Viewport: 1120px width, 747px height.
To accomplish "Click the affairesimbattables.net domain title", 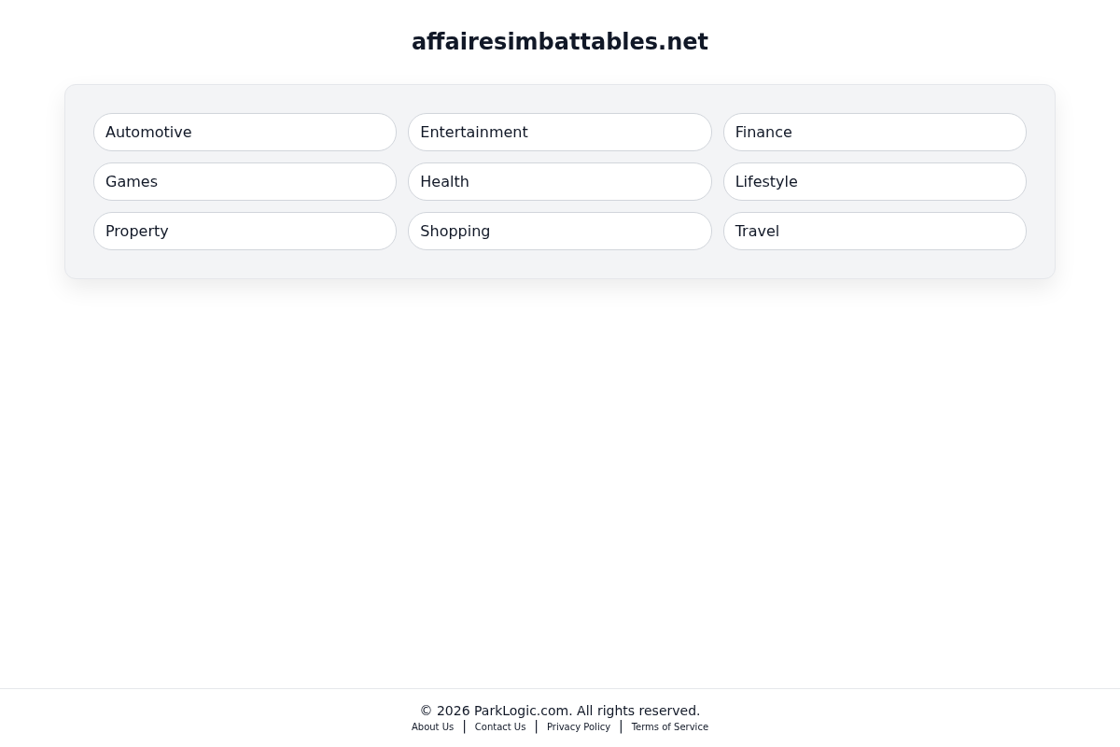I will pyautogui.click(x=560, y=41).
